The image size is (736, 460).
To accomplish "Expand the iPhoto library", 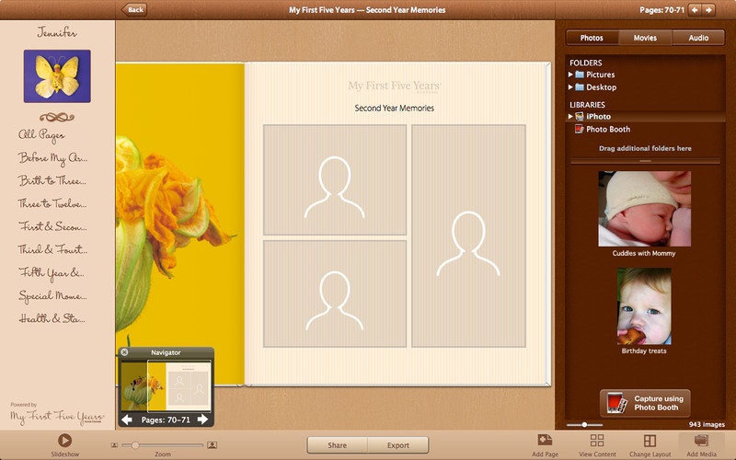I will [x=570, y=117].
